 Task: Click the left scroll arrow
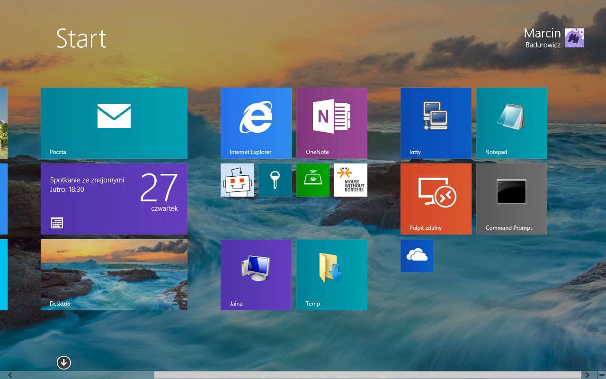pyautogui.click(x=10, y=375)
